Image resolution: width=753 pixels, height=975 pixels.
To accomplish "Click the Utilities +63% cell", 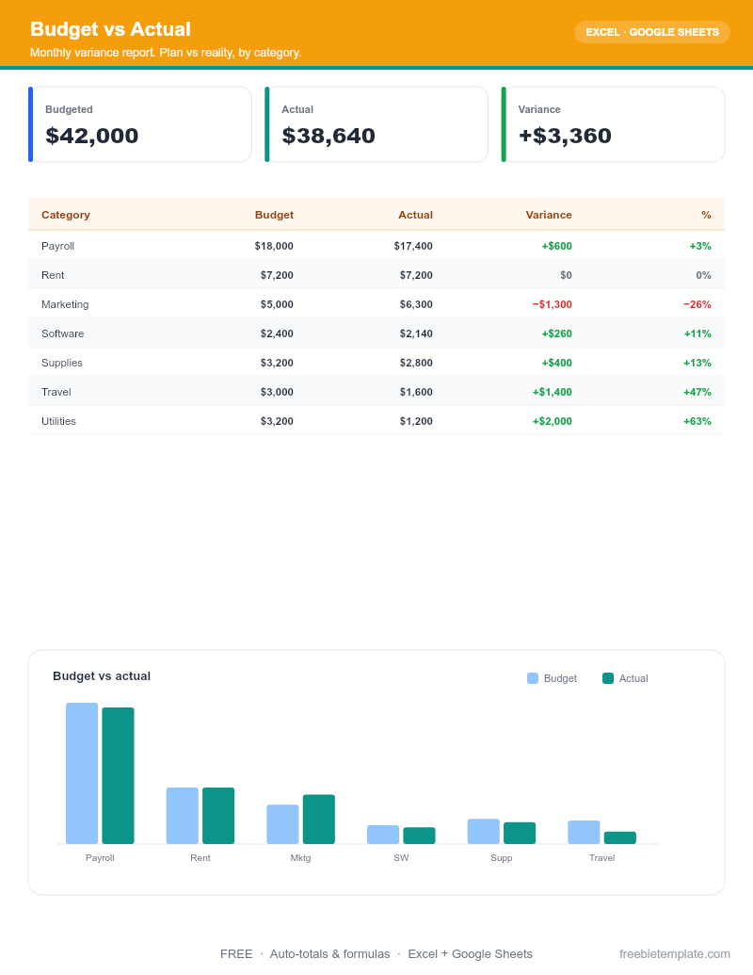I will (697, 422).
